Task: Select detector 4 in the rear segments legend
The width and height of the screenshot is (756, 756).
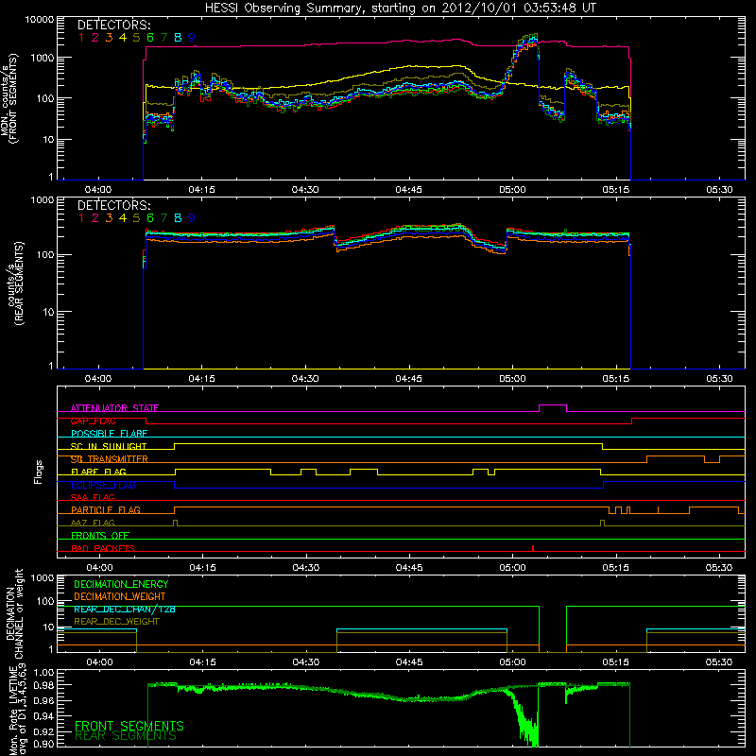Action: [x=123, y=218]
